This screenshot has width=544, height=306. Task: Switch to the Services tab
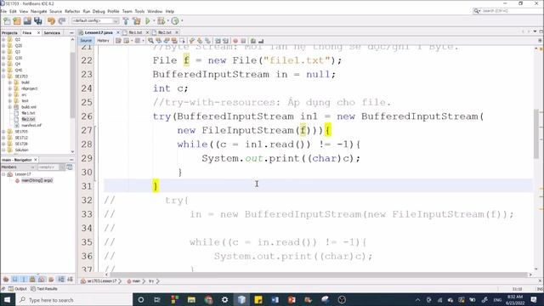click(x=52, y=32)
